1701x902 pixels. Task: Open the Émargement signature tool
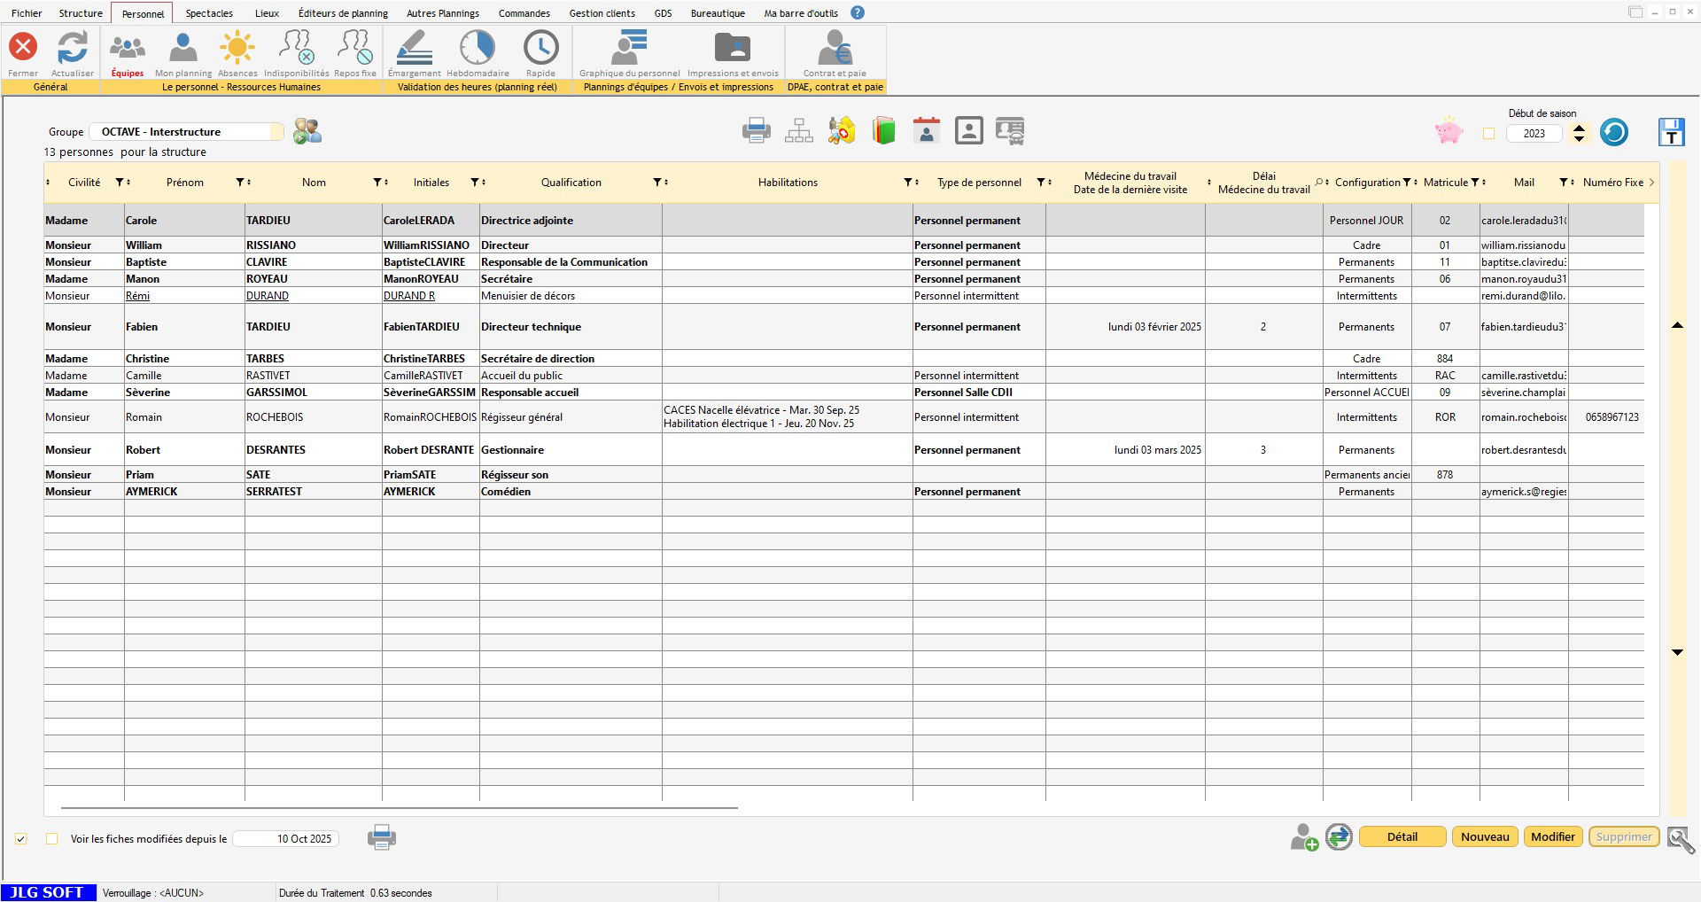coord(414,50)
